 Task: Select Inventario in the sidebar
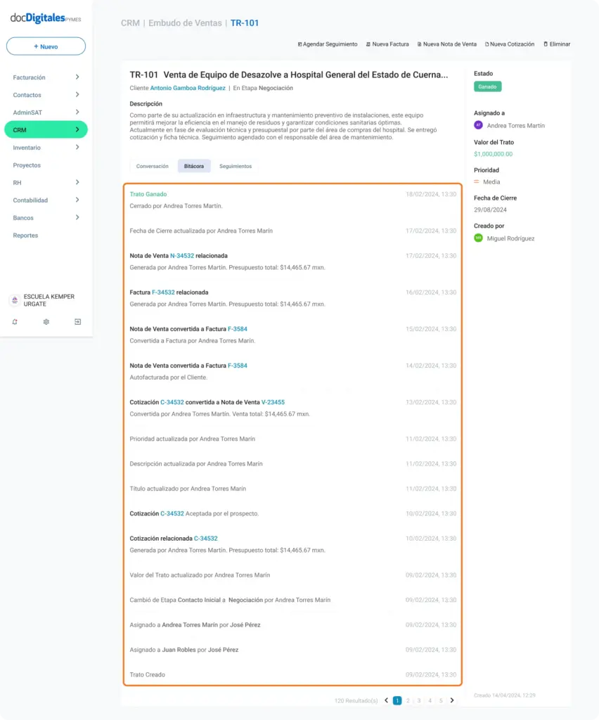[x=27, y=148]
